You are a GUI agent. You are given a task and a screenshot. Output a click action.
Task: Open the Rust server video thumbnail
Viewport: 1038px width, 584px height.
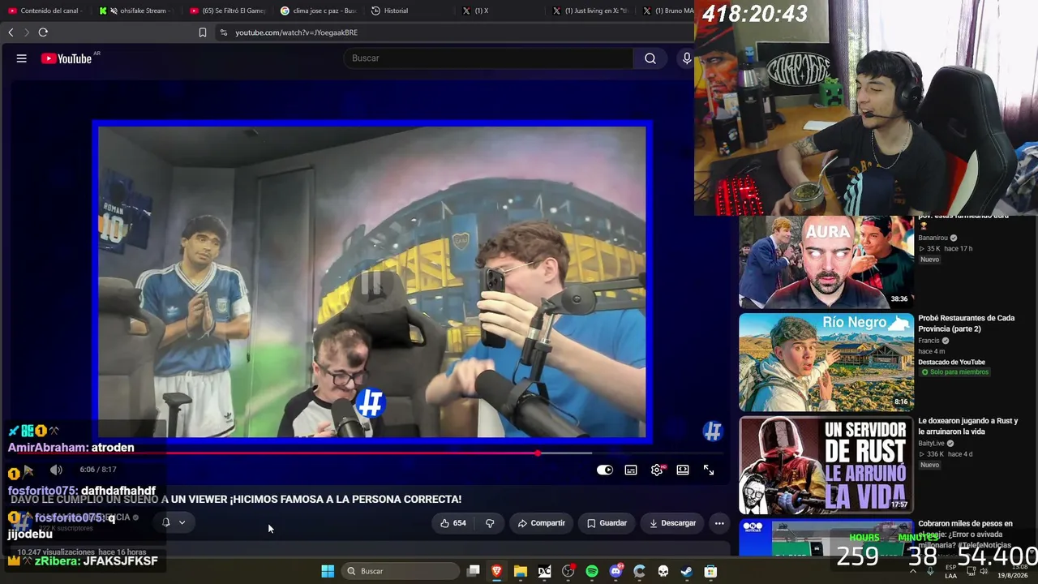click(x=826, y=466)
